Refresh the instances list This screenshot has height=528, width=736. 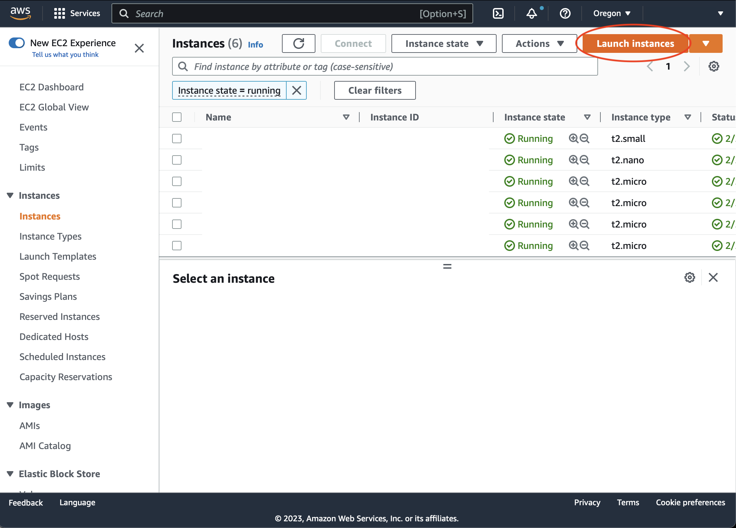click(299, 43)
